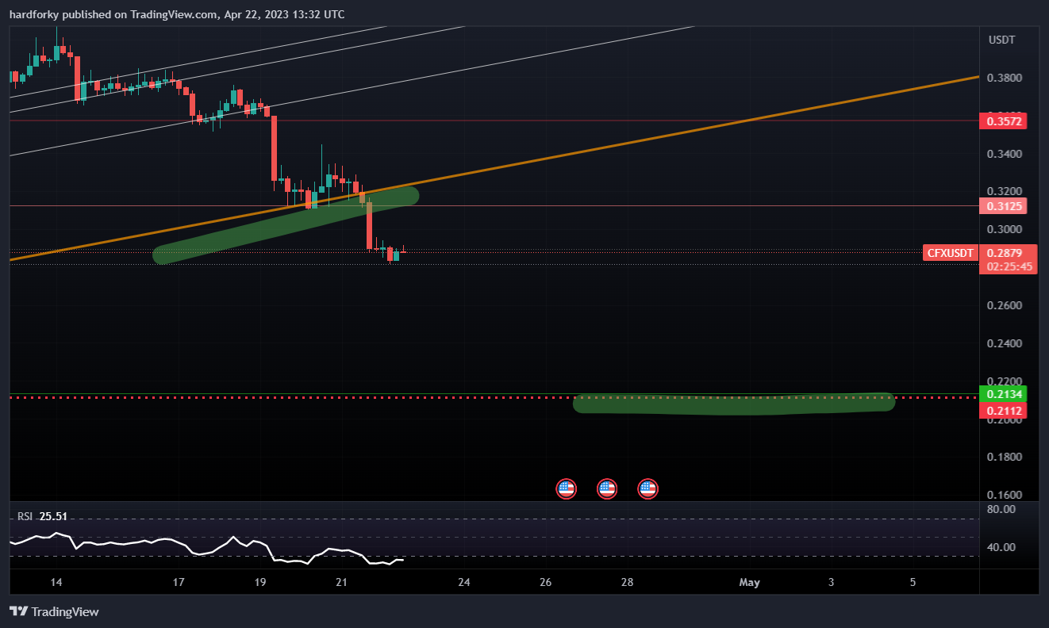The width and height of the screenshot is (1049, 628).
Task: Select the green 0.2134 price label
Action: (1004, 394)
